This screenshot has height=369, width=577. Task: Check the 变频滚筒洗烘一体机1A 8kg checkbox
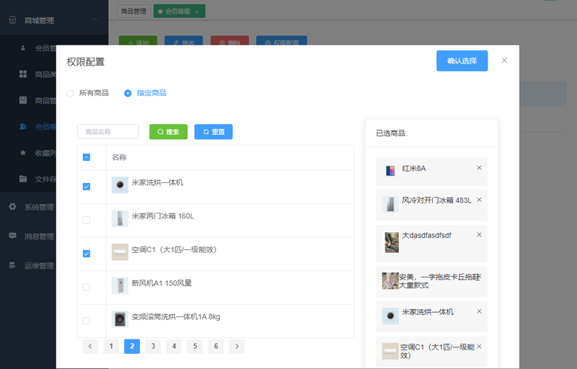pos(87,321)
